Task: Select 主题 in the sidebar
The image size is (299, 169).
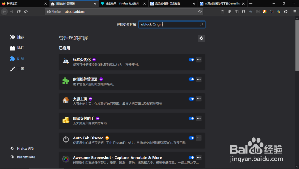Action: click(17, 69)
